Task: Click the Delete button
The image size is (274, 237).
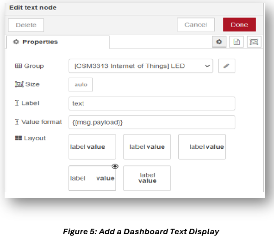Action: pyautogui.click(x=26, y=25)
